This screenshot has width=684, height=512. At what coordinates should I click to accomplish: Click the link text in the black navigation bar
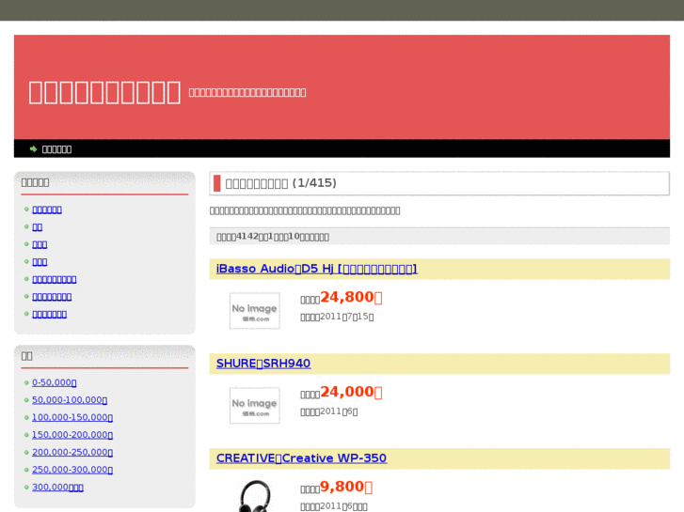pyautogui.click(x=56, y=149)
